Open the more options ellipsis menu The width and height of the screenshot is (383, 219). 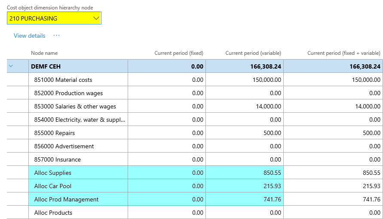point(56,36)
